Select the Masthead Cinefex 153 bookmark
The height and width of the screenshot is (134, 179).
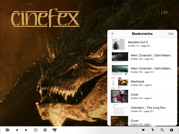click(142, 83)
